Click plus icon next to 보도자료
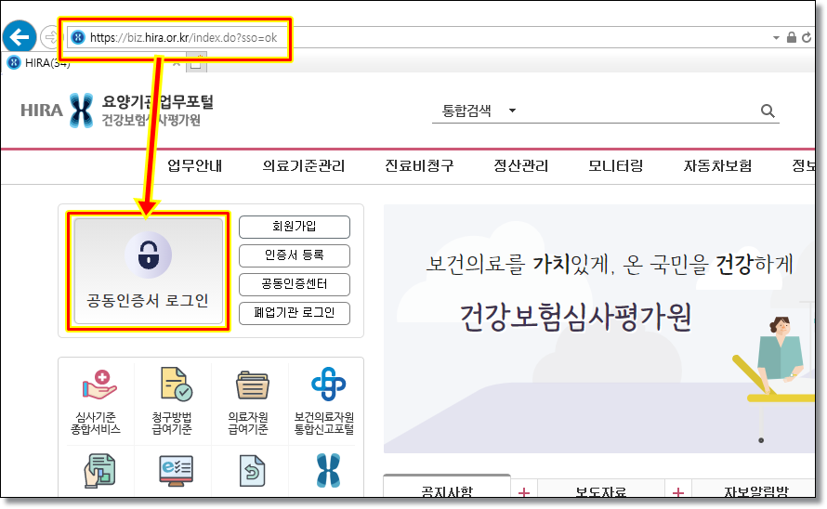827x509 pixels. point(677,492)
